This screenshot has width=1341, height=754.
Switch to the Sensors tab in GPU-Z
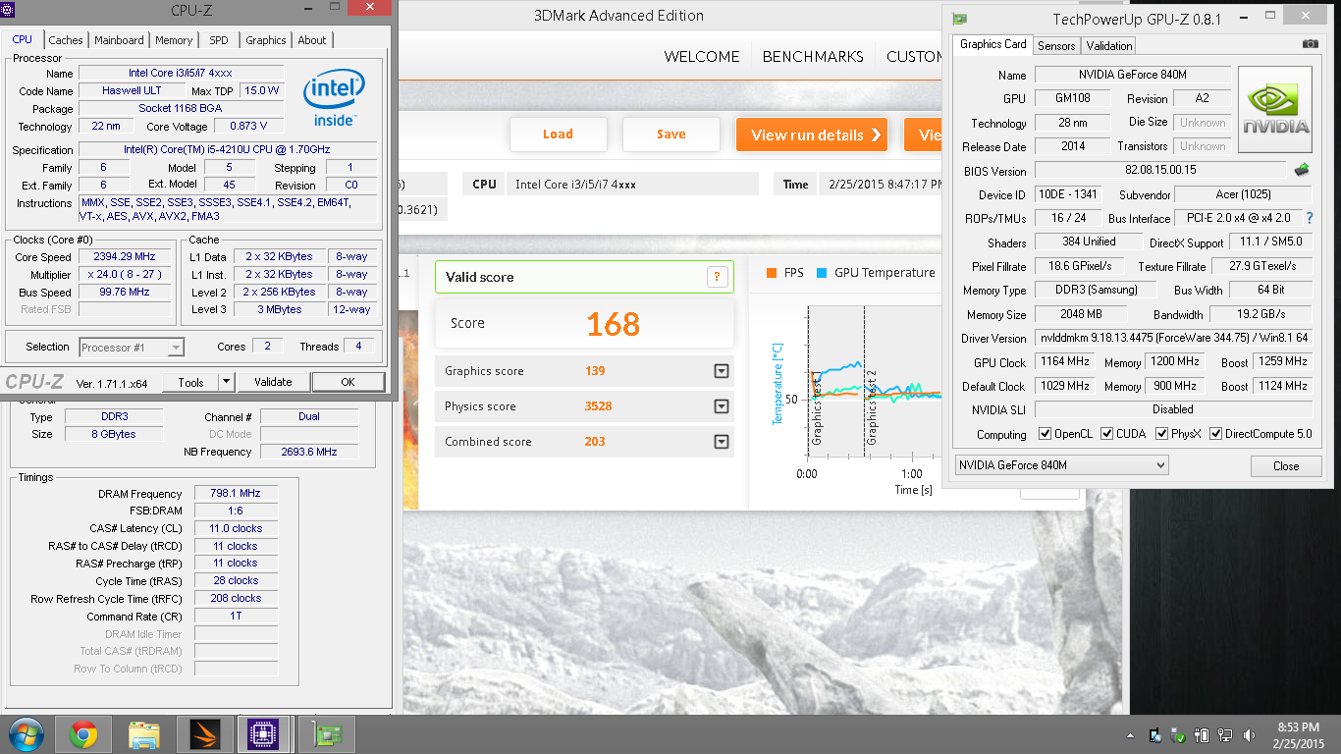pos(1056,46)
